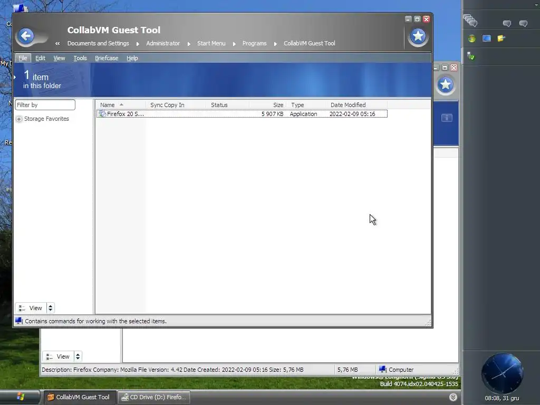Sort by the Date Modified column

pos(357,105)
